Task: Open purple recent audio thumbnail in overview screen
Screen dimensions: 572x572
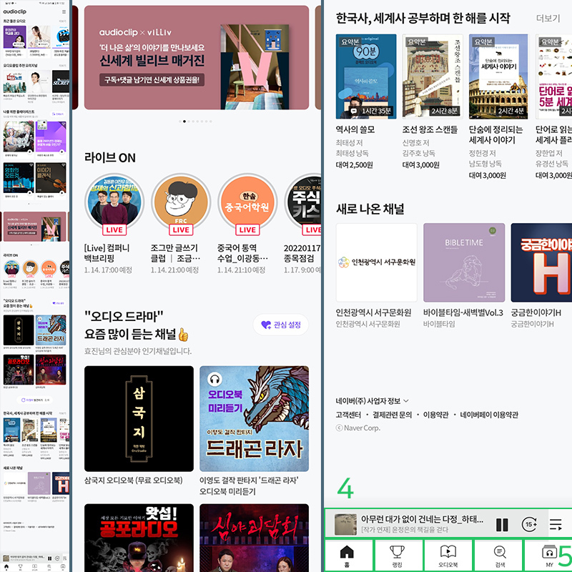Action: (14, 37)
